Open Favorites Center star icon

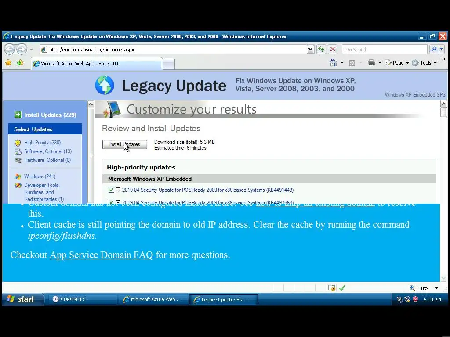pyautogui.click(x=8, y=62)
